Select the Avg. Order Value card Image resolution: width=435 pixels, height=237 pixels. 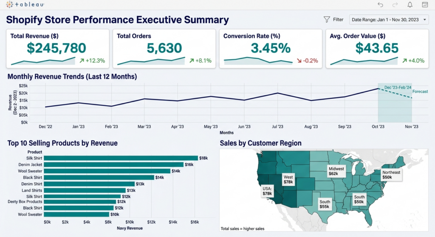click(377, 48)
